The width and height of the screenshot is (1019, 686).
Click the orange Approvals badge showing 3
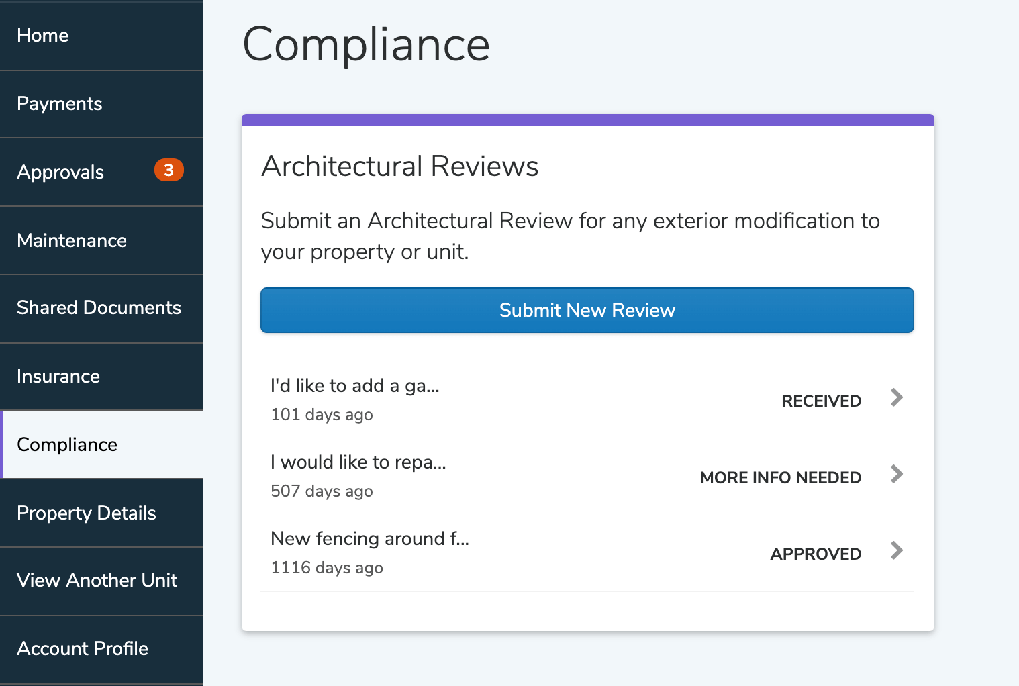(x=168, y=170)
